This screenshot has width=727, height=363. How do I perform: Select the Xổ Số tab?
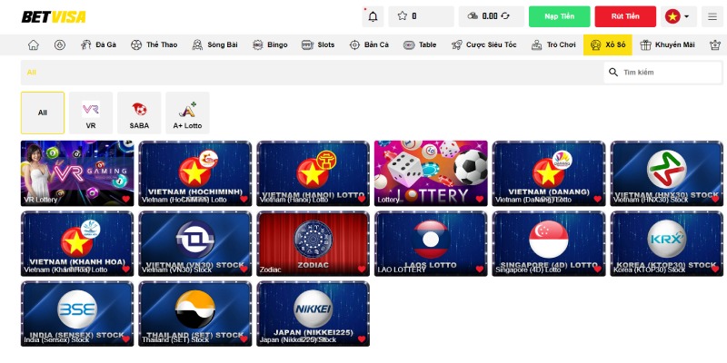(x=607, y=44)
